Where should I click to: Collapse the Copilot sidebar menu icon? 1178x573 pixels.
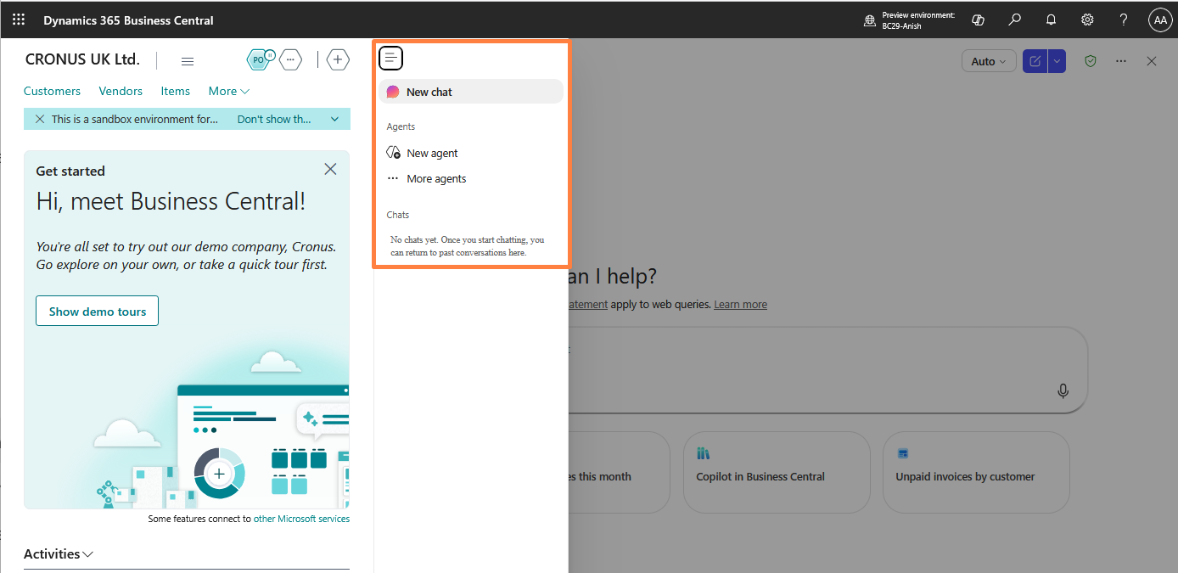pos(390,58)
